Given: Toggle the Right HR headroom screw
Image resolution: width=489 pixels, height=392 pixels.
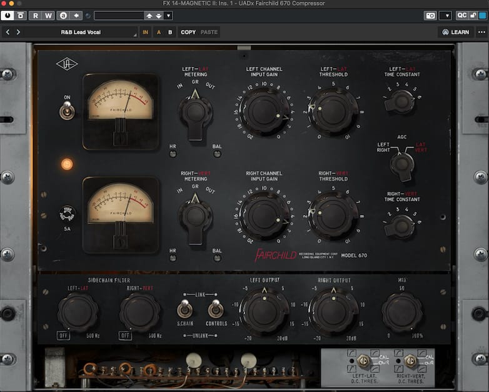Looking at the screenshot, I should pos(173,258).
